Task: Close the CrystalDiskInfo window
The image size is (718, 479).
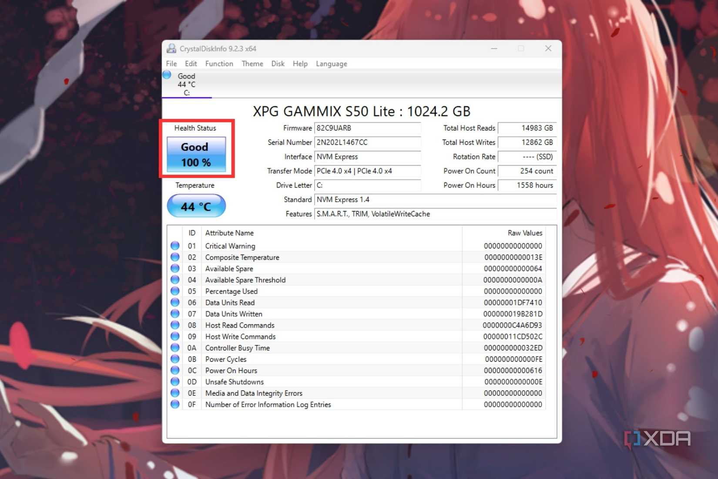Action: point(548,48)
